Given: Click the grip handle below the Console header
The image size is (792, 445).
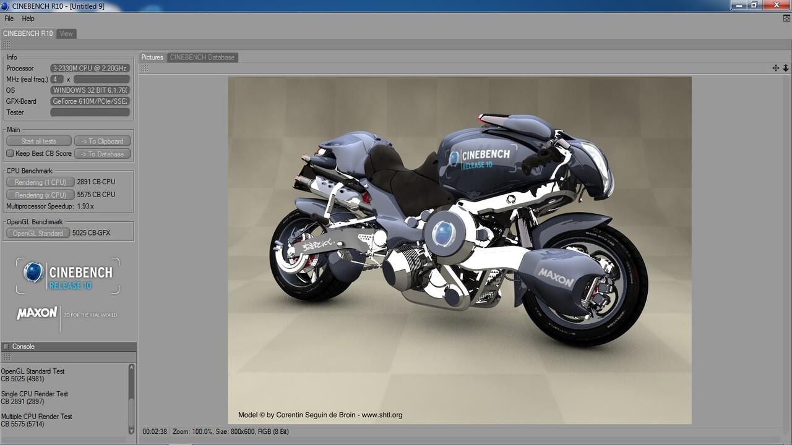Looking at the screenshot, I should click(7, 357).
